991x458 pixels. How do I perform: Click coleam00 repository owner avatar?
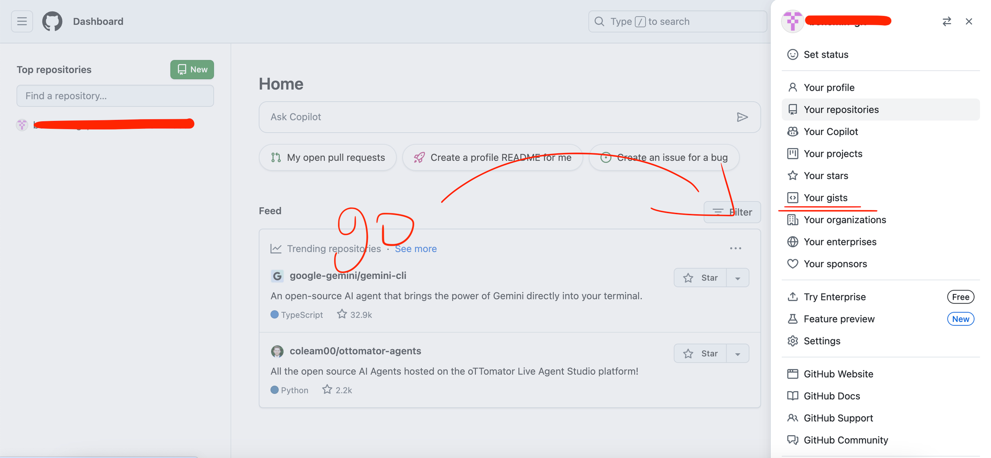pyautogui.click(x=277, y=351)
